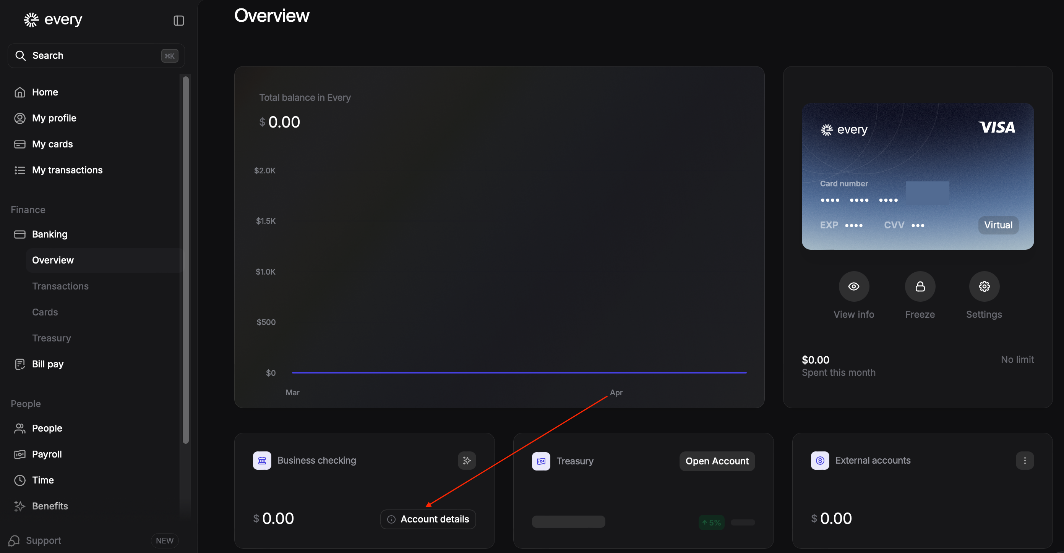Click the Open Account button
Viewport: 1064px width, 553px height.
click(717, 461)
